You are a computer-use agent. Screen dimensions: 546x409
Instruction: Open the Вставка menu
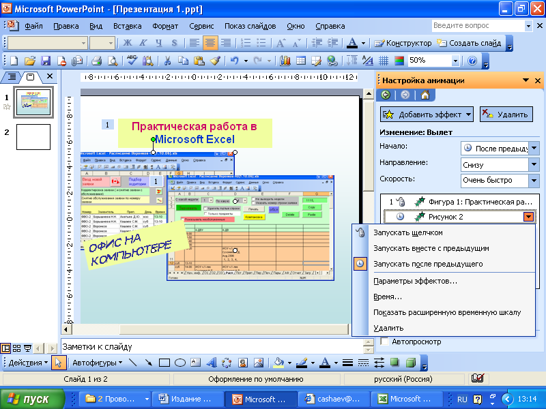click(x=128, y=26)
